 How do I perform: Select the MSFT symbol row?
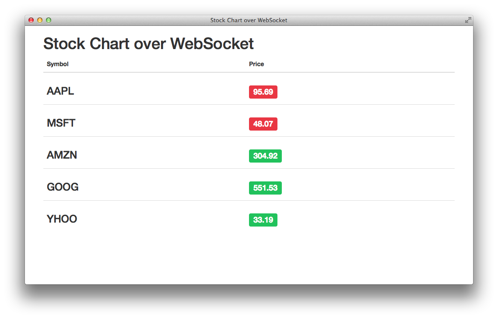pyautogui.click(x=61, y=123)
